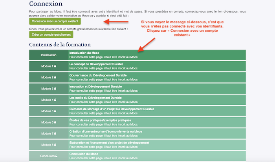Select the Module 1 label cell
The image size is (275, 162).
(49, 66)
